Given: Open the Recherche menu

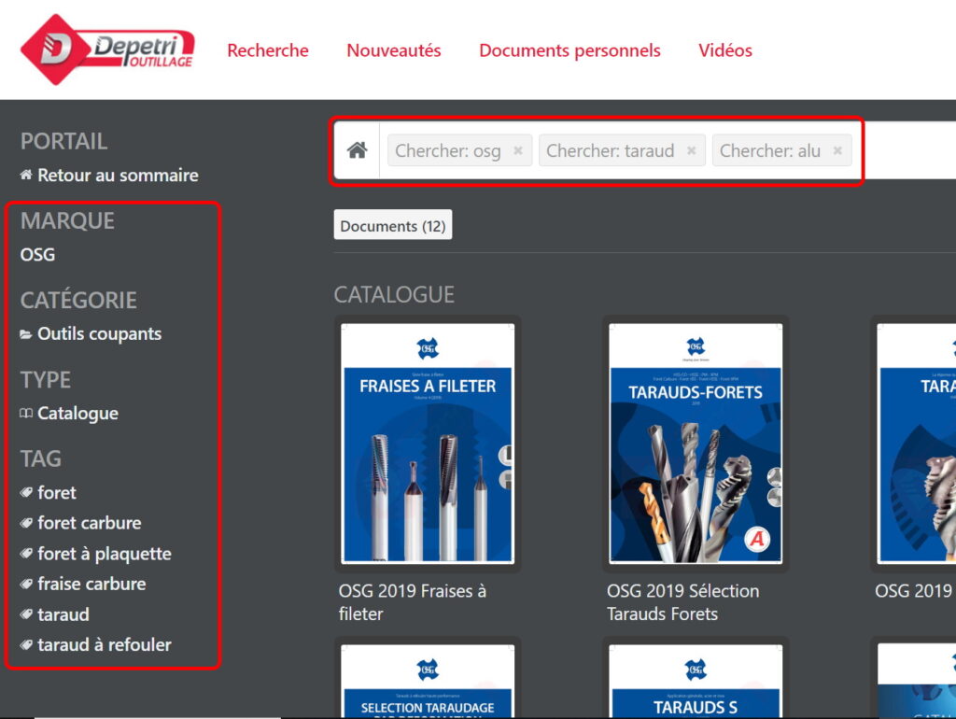Looking at the screenshot, I should (x=268, y=50).
